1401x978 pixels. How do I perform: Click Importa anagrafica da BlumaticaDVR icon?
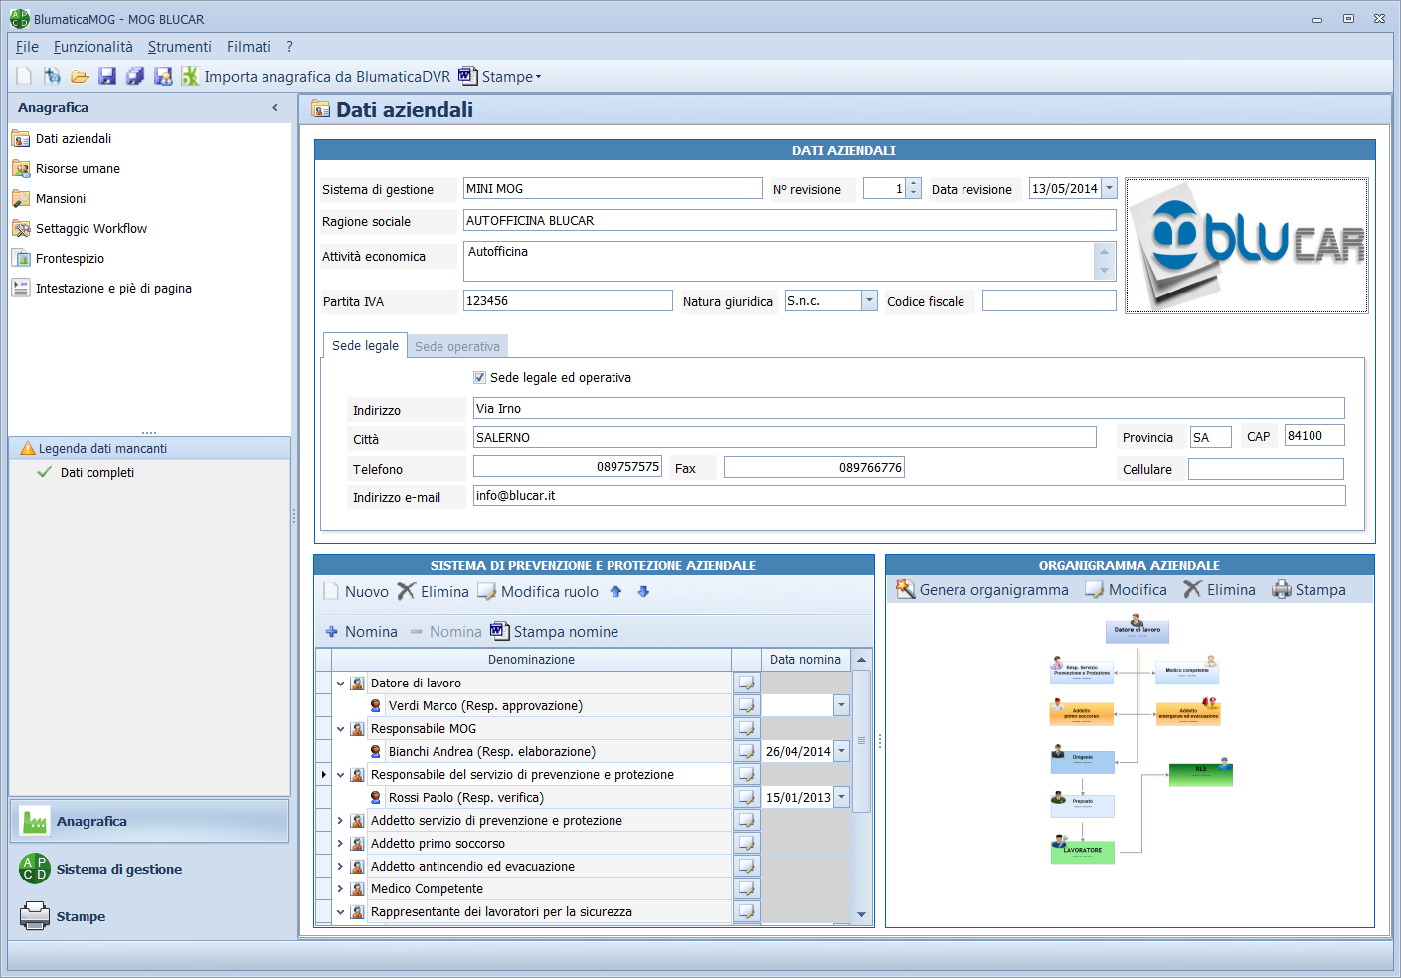(x=190, y=77)
